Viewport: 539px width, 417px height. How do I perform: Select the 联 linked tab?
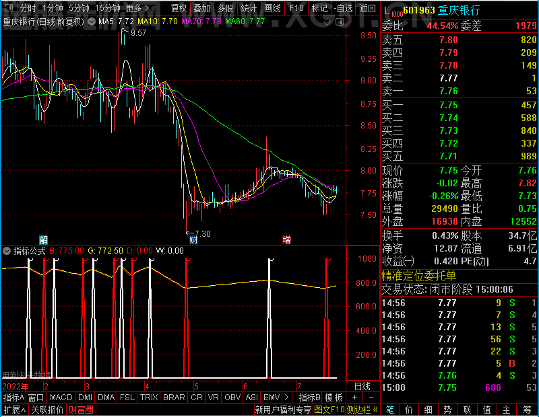(x=467, y=410)
